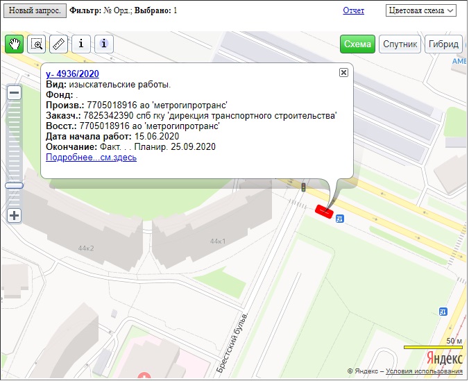The width and height of the screenshot is (469, 381).
Task: Click the zoom level slider handle
Action: tap(14, 185)
